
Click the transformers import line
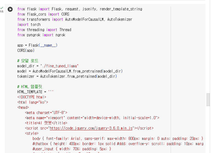tap(75, 19)
